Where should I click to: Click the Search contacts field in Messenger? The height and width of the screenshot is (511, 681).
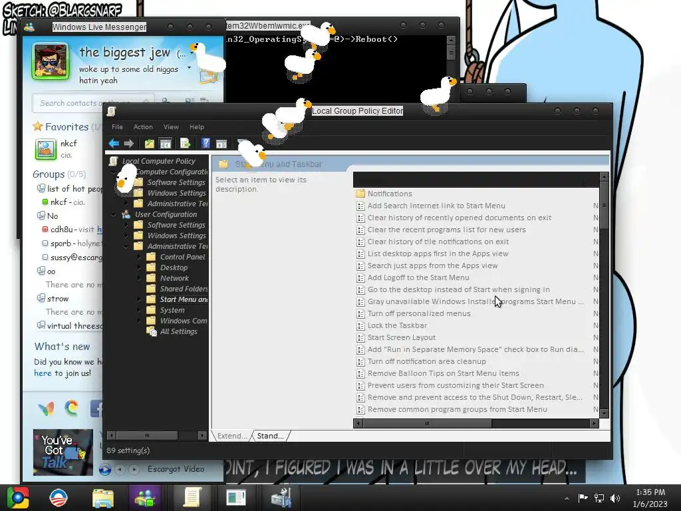click(92, 103)
